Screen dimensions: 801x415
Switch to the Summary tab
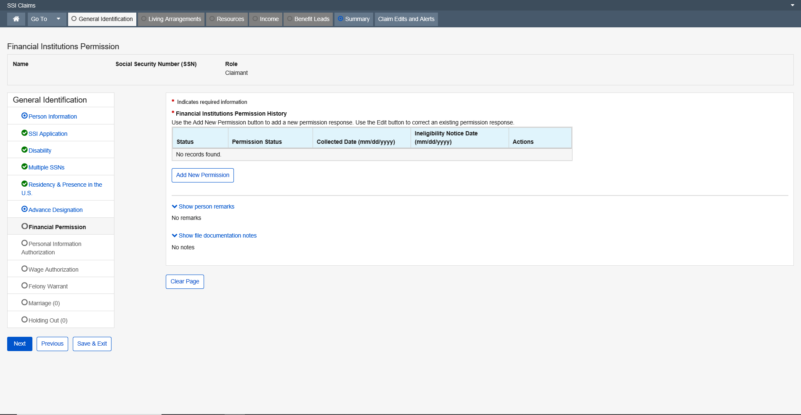[x=353, y=19]
